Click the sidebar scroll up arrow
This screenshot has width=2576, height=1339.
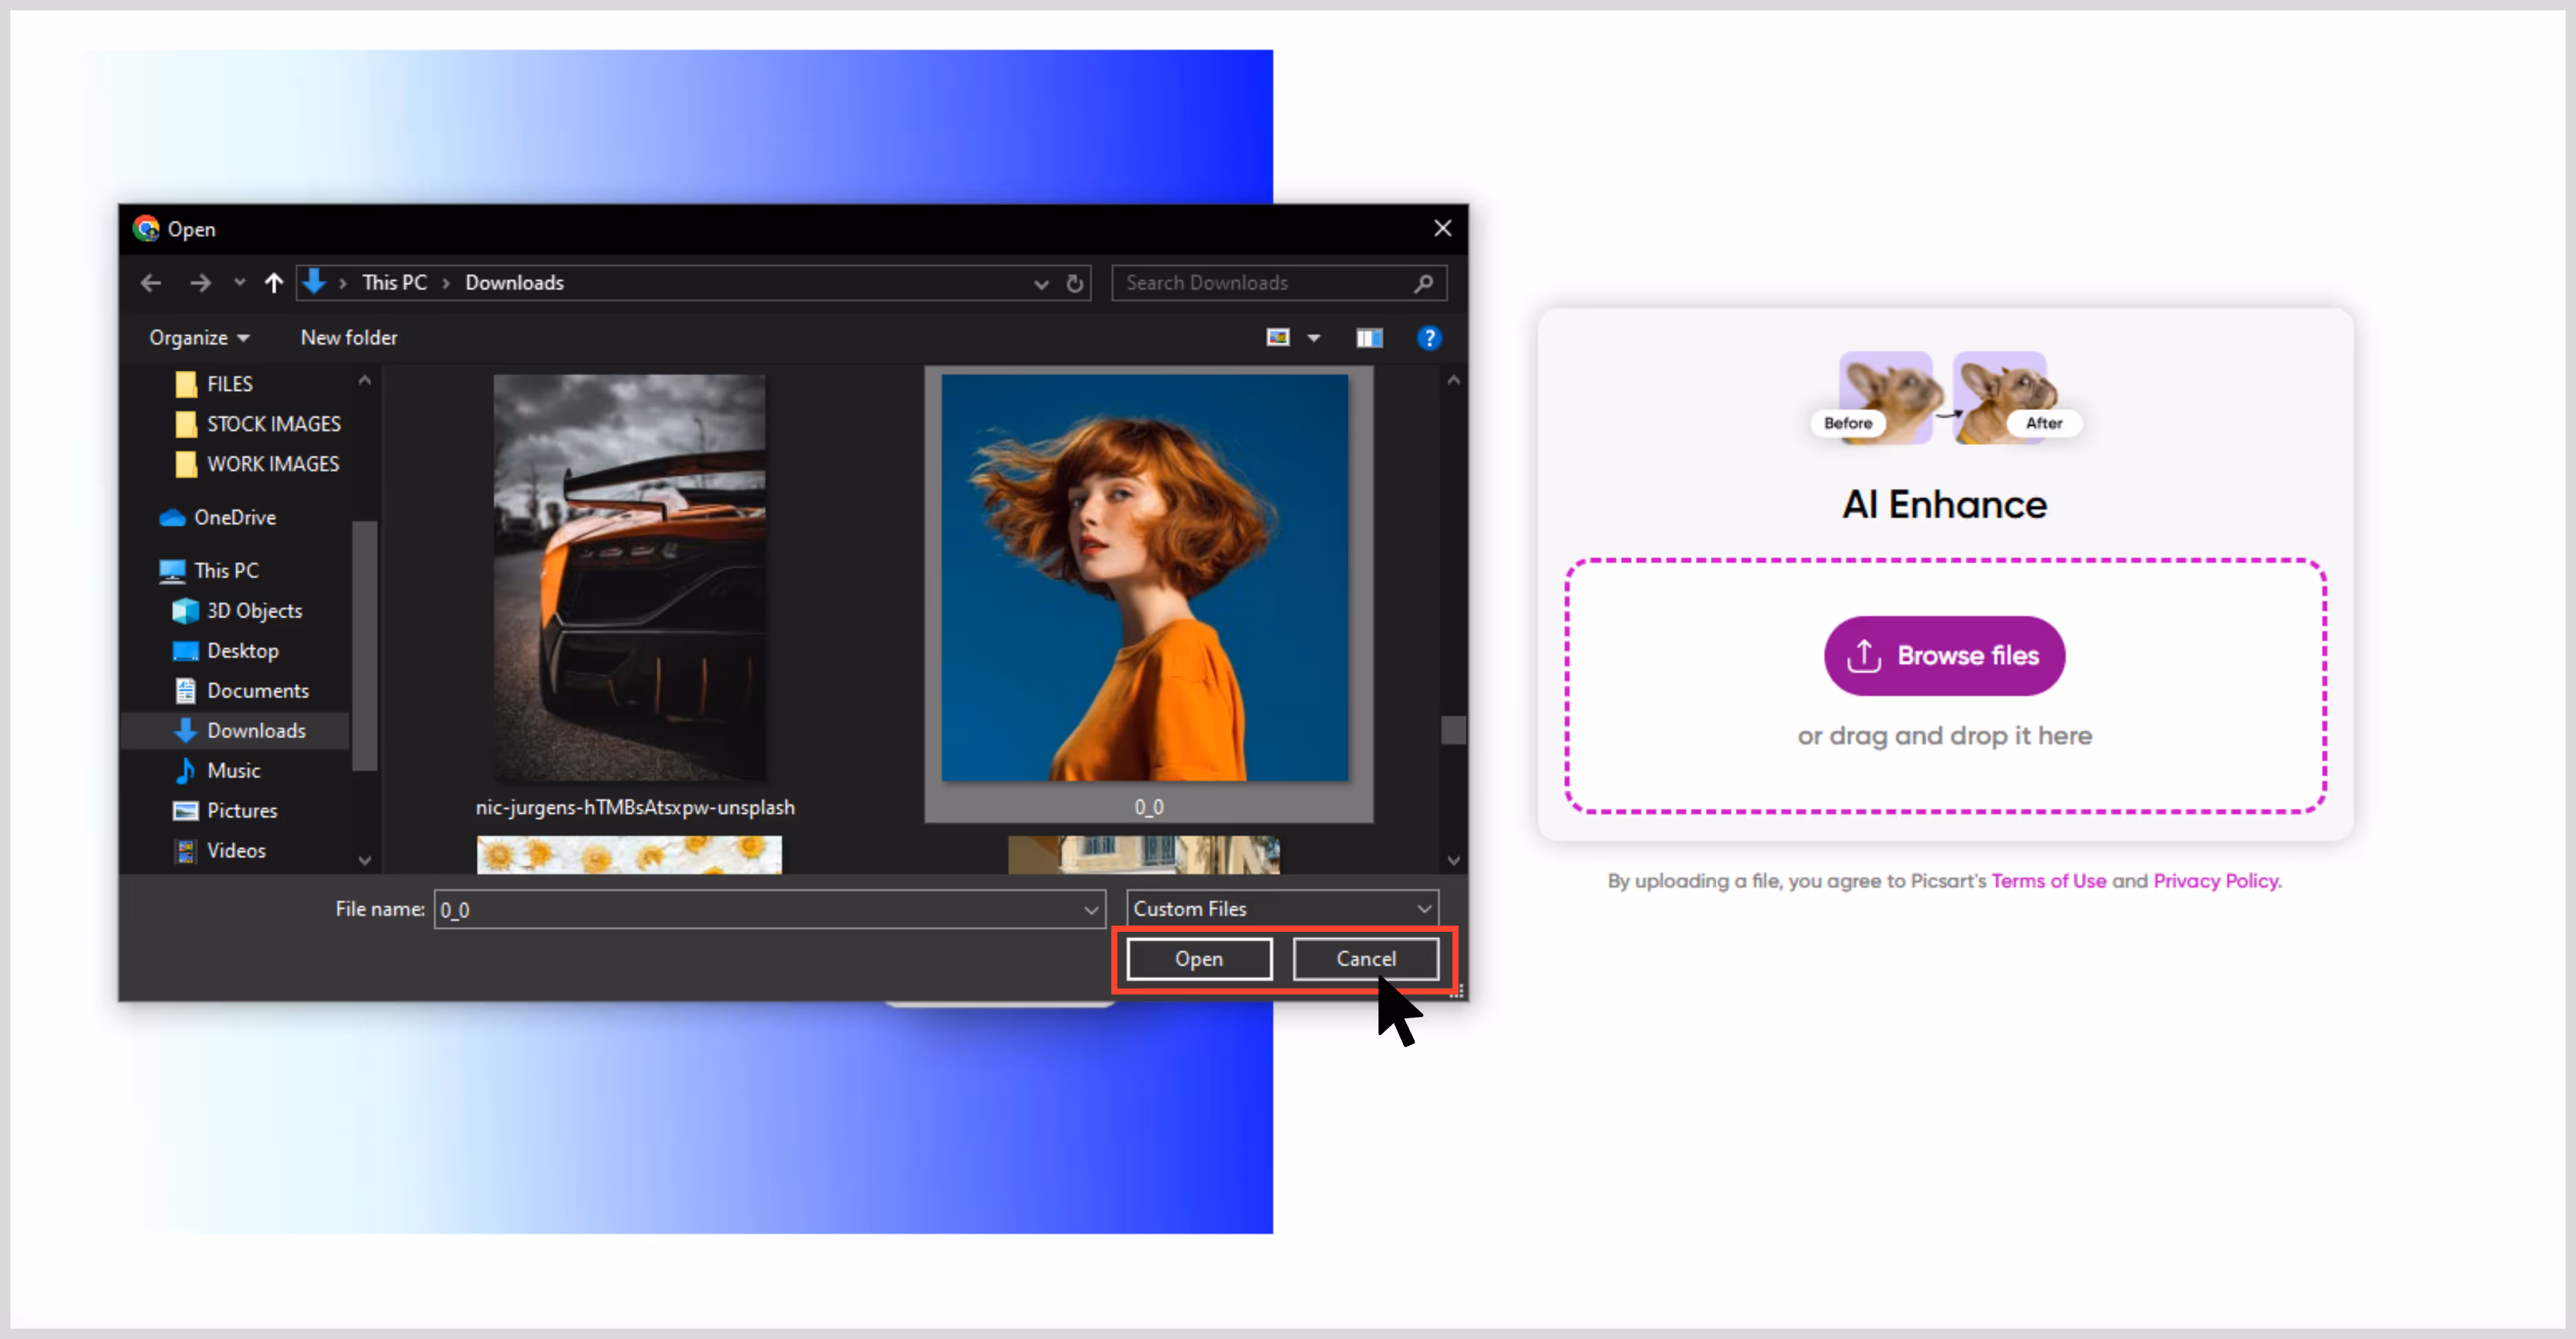click(364, 380)
